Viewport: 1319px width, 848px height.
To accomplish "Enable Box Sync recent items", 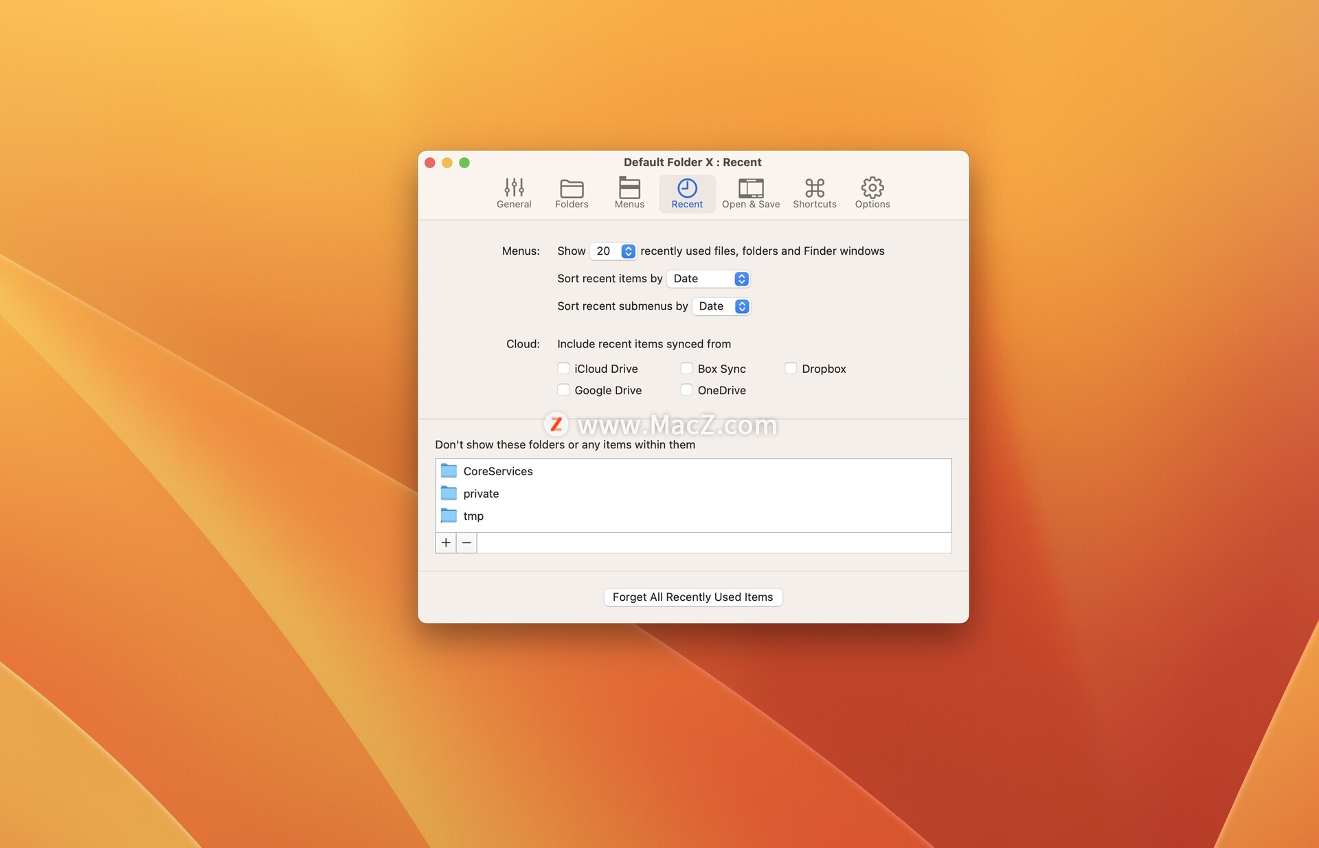I will pos(686,368).
